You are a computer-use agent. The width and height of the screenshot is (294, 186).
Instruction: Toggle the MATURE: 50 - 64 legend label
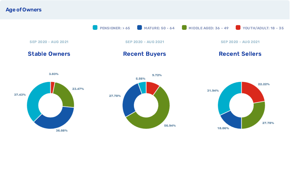(x=159, y=28)
